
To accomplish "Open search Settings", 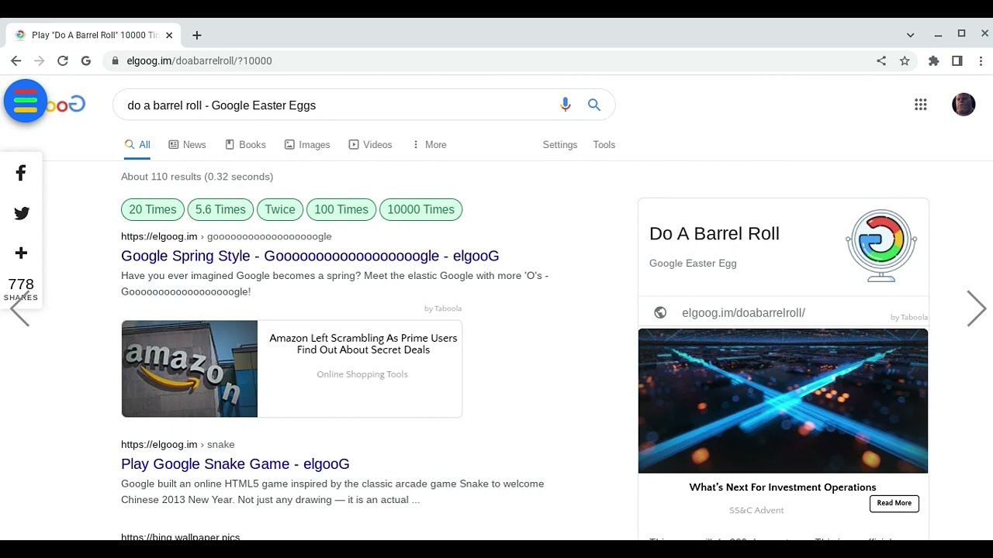I will [560, 145].
